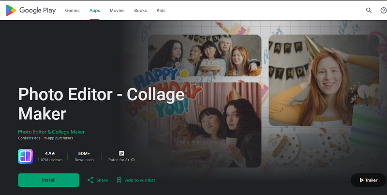Screen dimensions: 387x195
Task: Click the Photo Editor app icon
Action: tap(26, 156)
